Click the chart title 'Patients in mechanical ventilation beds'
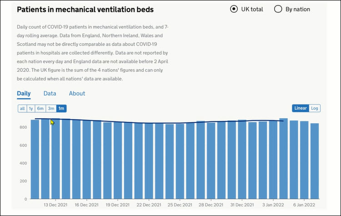Viewport: 341px width, 216px height. pyautogui.click(x=85, y=10)
